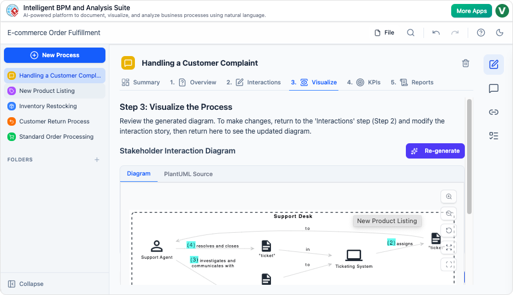Open the 5. Reports tab

click(412, 82)
